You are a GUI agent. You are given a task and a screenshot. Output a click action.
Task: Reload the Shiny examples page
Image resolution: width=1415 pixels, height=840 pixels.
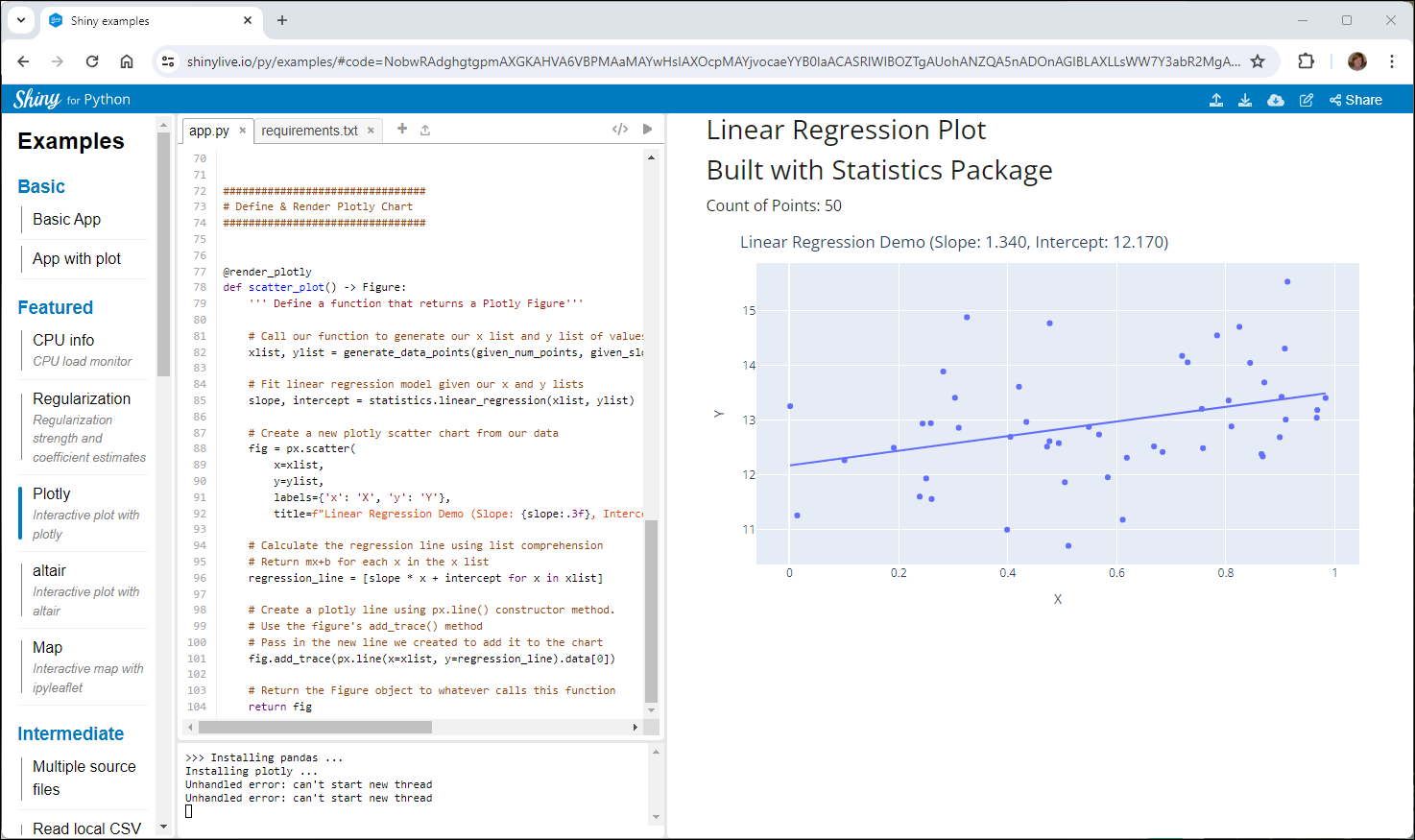click(x=92, y=61)
